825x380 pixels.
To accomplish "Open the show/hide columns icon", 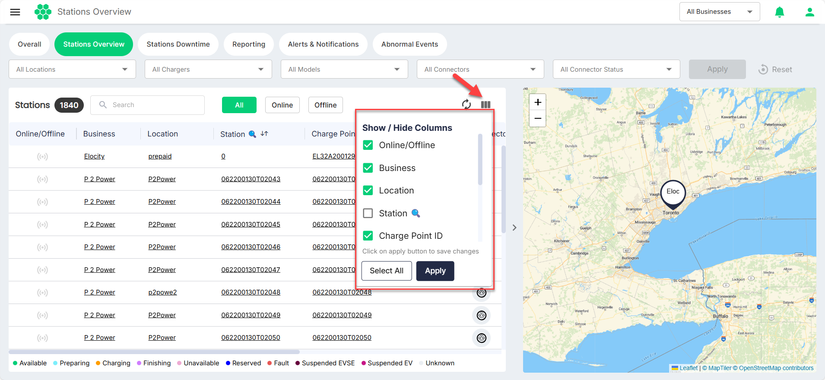I will click(x=485, y=104).
